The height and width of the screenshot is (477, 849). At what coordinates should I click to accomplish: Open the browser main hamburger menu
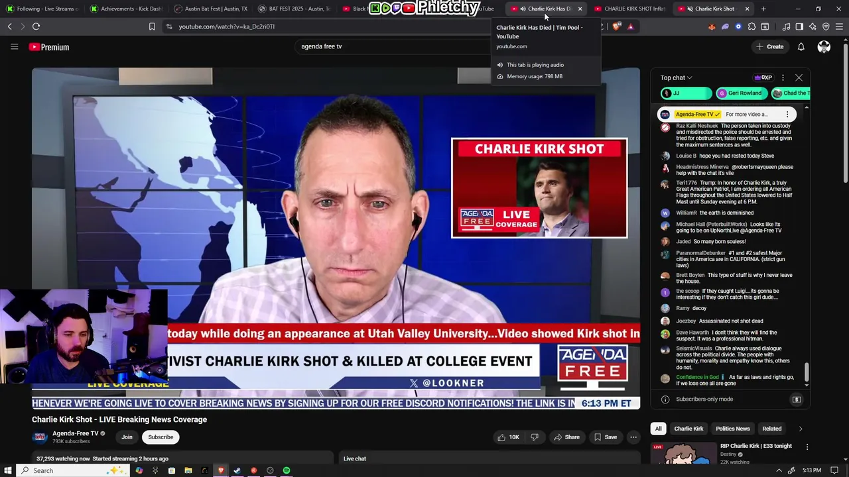(839, 26)
